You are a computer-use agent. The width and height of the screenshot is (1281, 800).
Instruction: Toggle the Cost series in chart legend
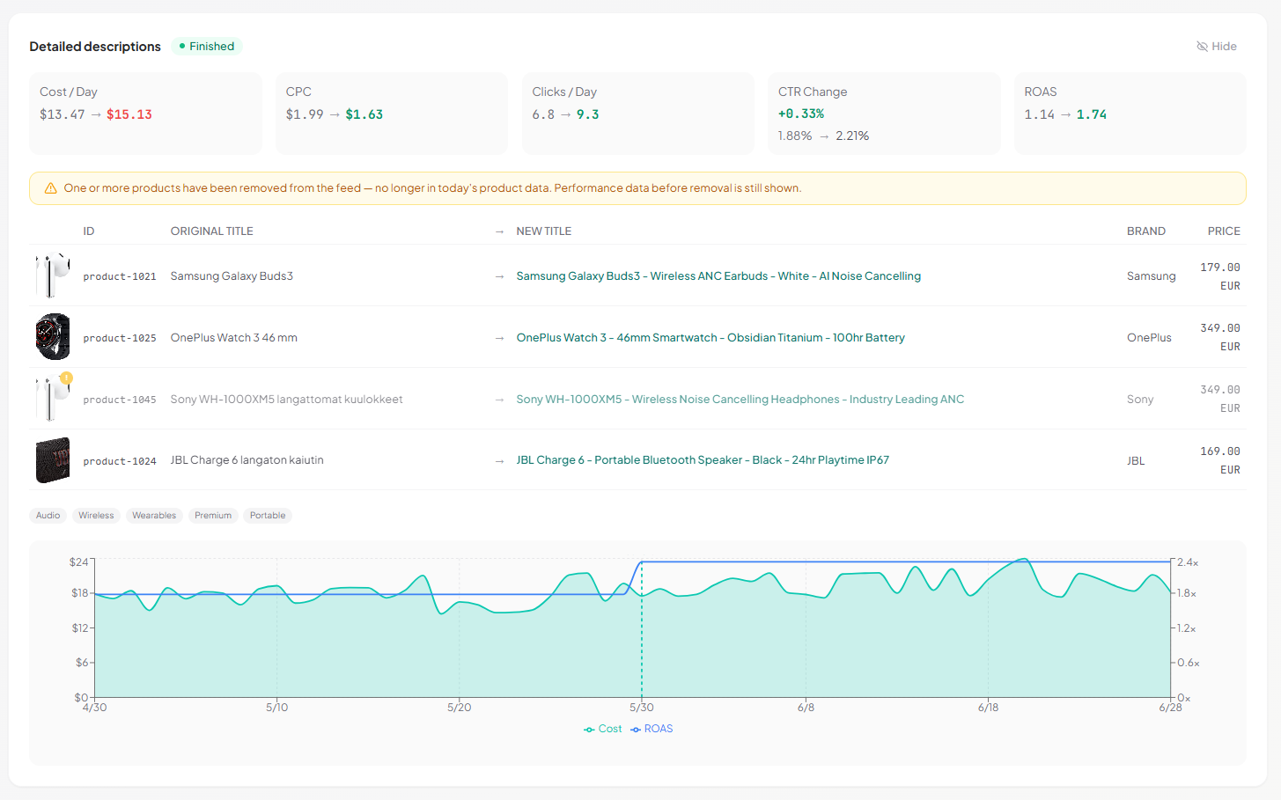coord(603,729)
